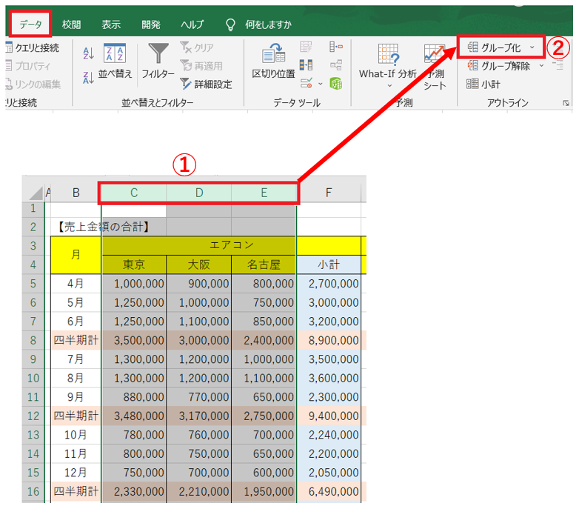Viewport: 576px width, 506px height.
Task: Switch to the 表示 tab
Action: click(111, 24)
